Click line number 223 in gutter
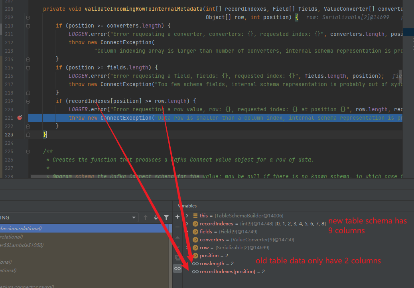The width and height of the screenshot is (414, 288). 9,135
